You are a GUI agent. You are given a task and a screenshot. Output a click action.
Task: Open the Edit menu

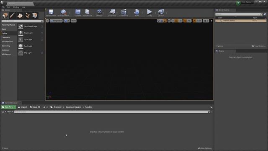9,7
